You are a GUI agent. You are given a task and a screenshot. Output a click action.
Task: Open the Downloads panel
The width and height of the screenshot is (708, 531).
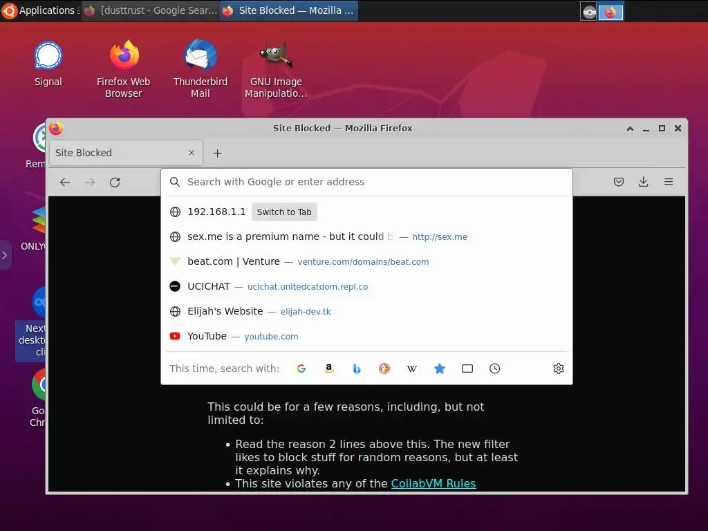tap(644, 182)
